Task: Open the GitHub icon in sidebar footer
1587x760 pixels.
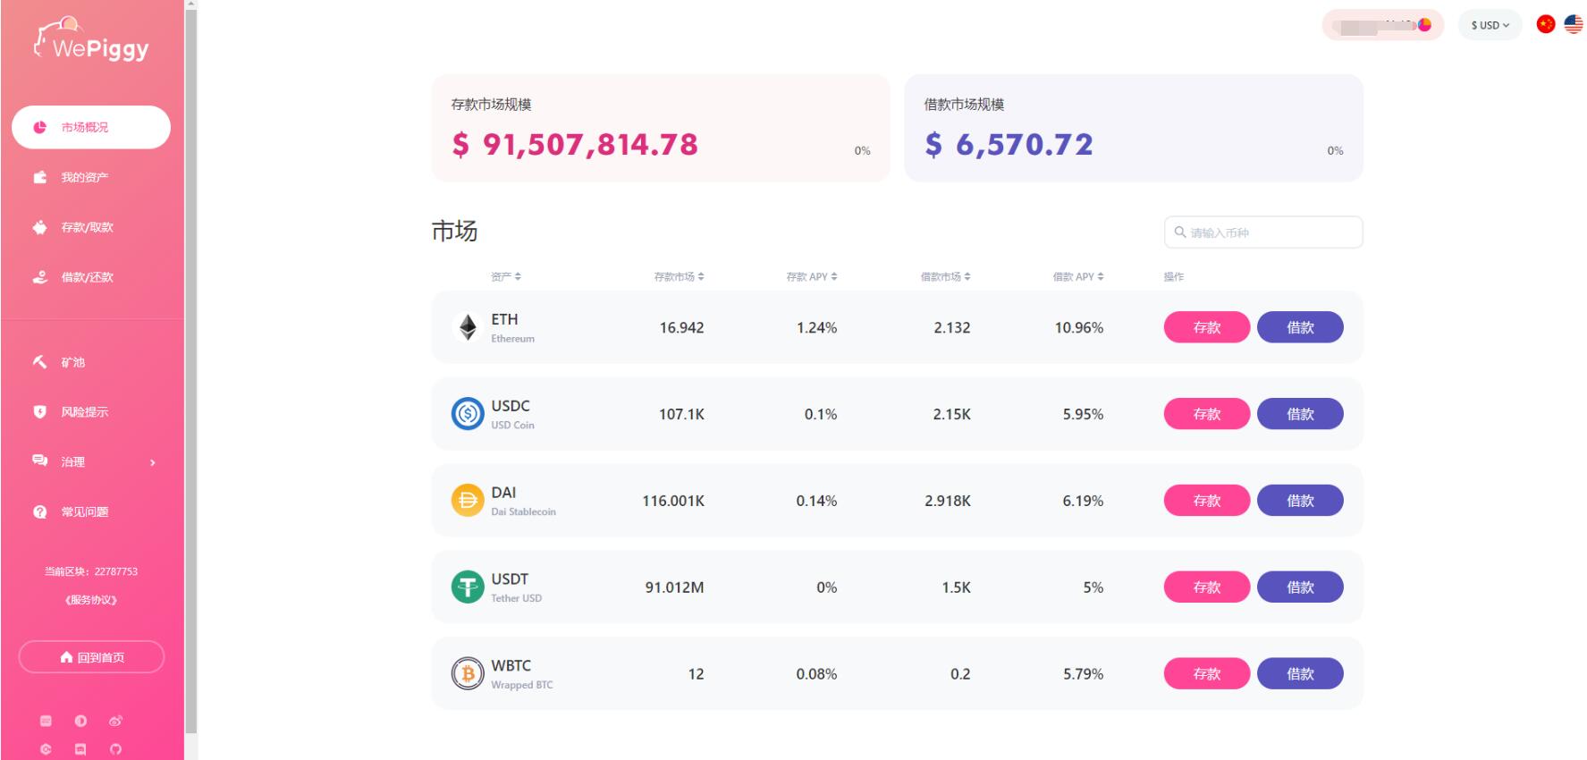Action: 115,749
